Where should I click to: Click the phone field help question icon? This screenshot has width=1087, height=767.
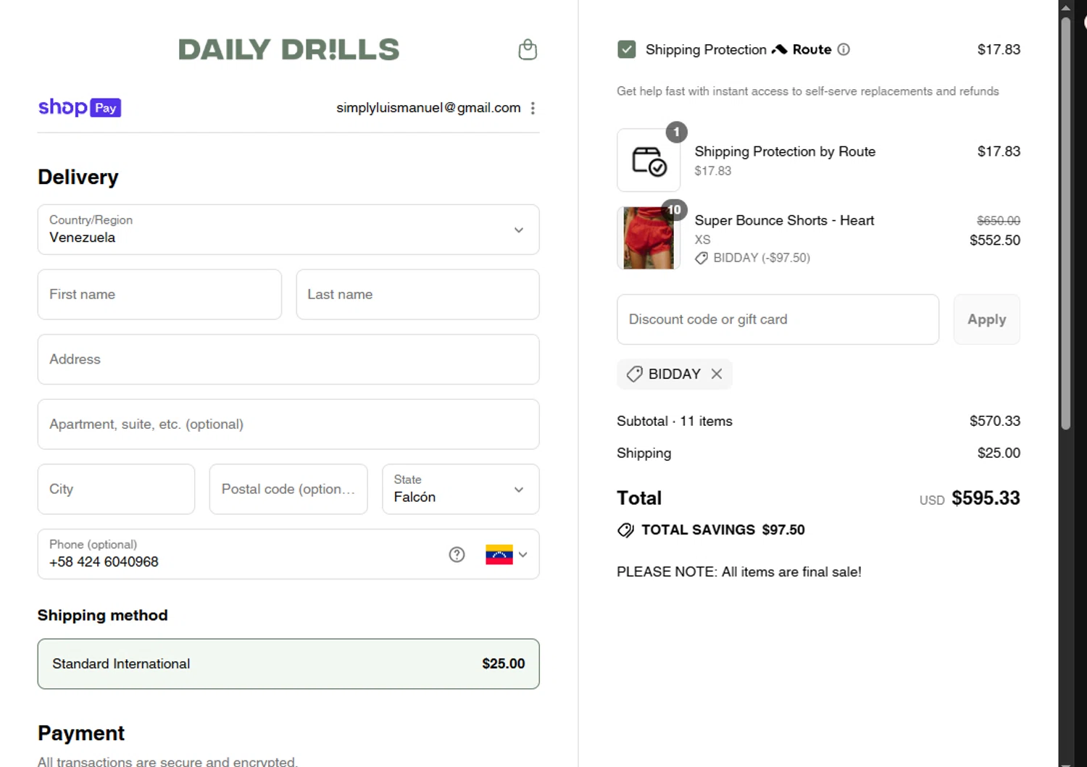457,554
